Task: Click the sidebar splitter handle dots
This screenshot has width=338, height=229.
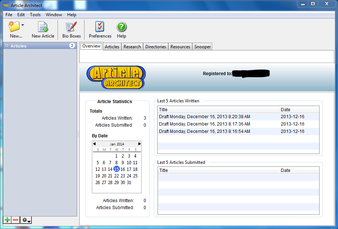Action: 78,134
